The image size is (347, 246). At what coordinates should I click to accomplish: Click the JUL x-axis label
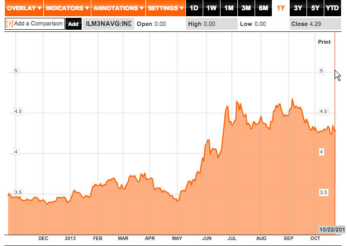[x=232, y=238]
